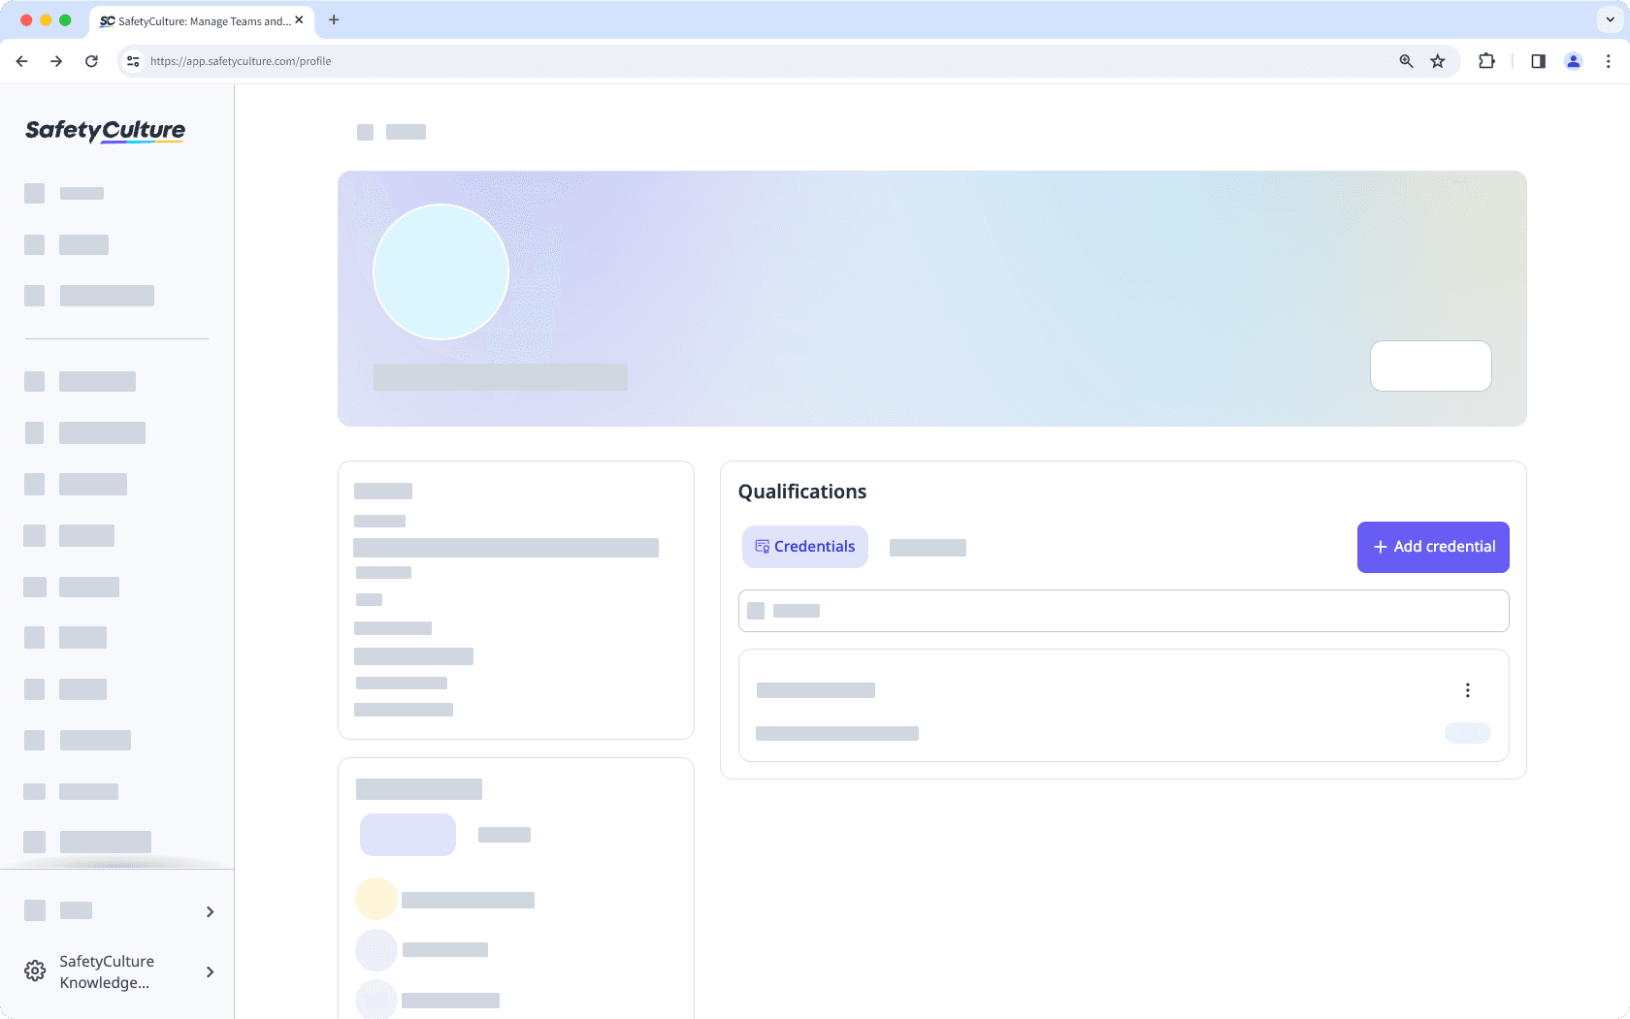The width and height of the screenshot is (1630, 1019).
Task: Click the SafetyCulture logo
Action: coord(104,132)
